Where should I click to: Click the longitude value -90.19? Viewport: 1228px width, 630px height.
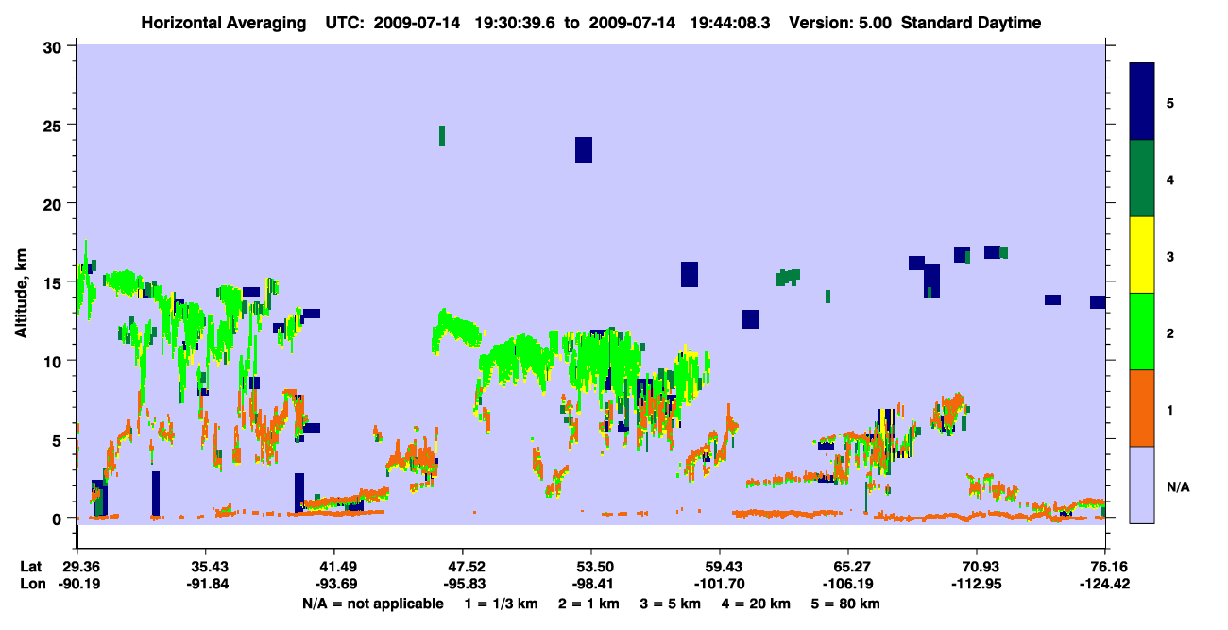77,584
